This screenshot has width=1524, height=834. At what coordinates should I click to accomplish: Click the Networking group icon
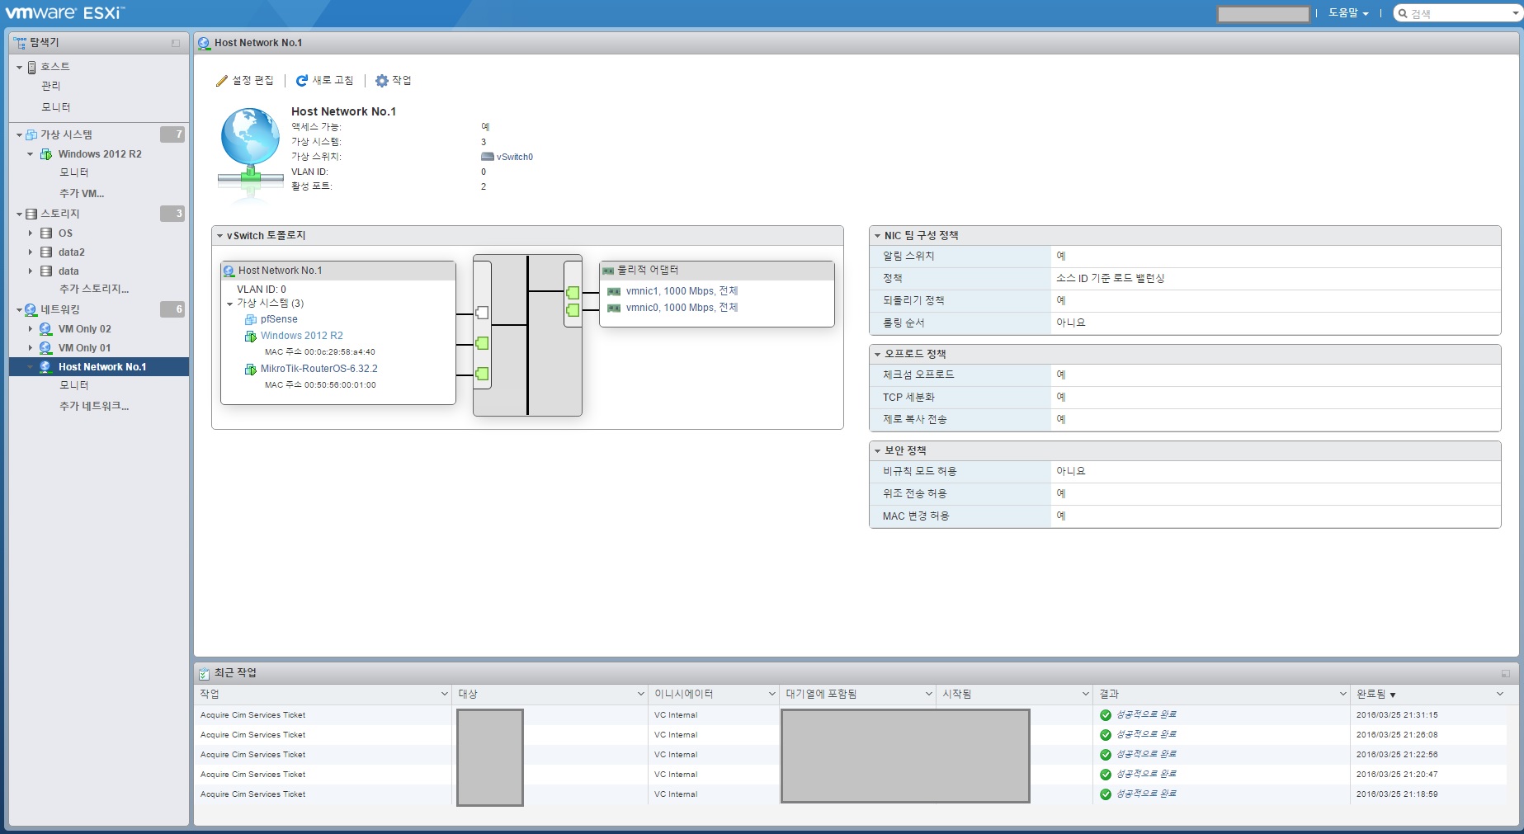[31, 309]
